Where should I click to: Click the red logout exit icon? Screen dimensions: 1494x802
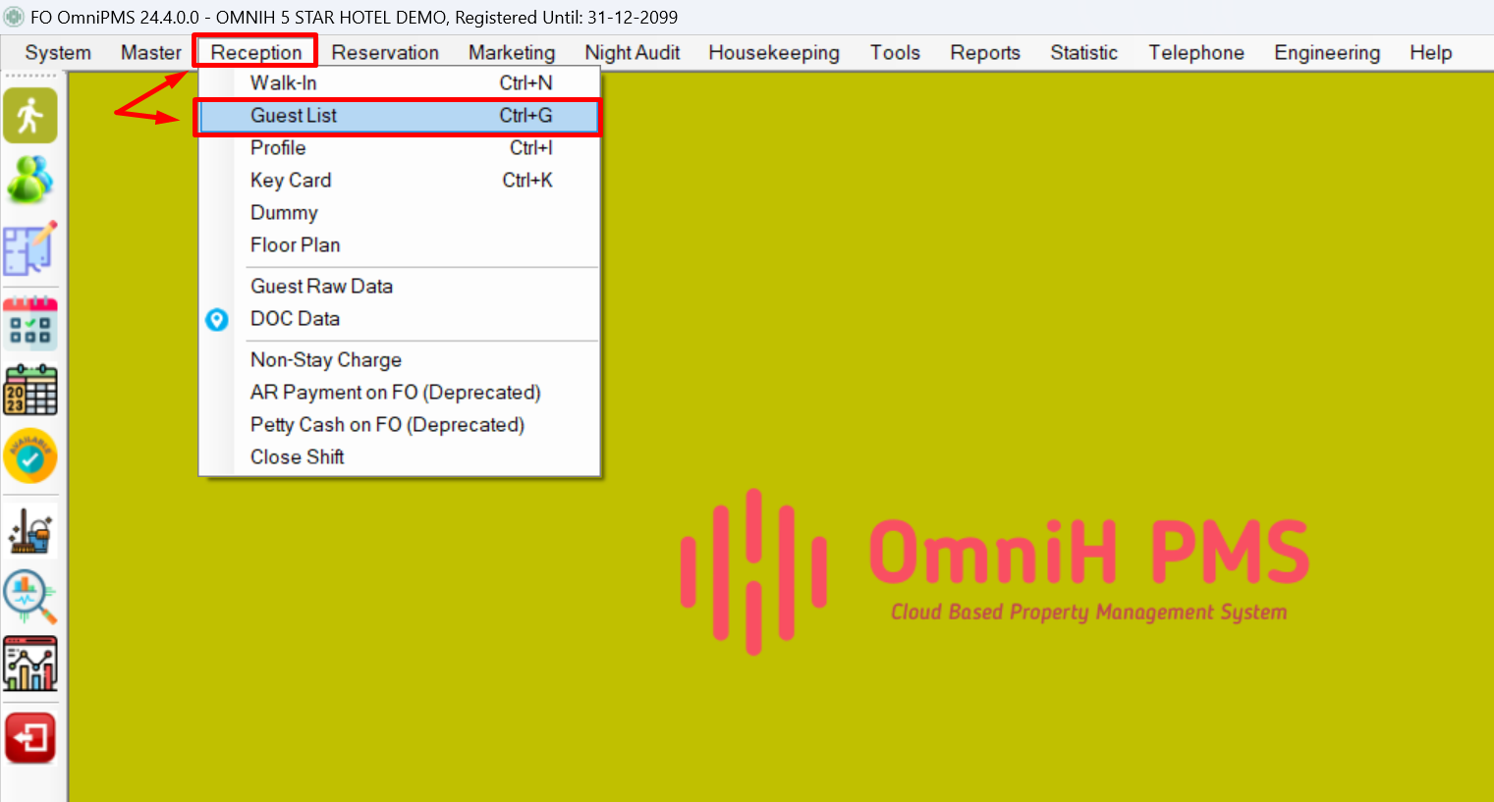pyautogui.click(x=30, y=738)
